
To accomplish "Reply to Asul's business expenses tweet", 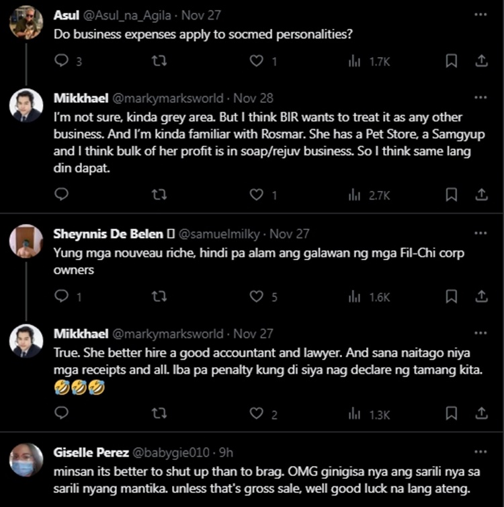I will [x=61, y=61].
